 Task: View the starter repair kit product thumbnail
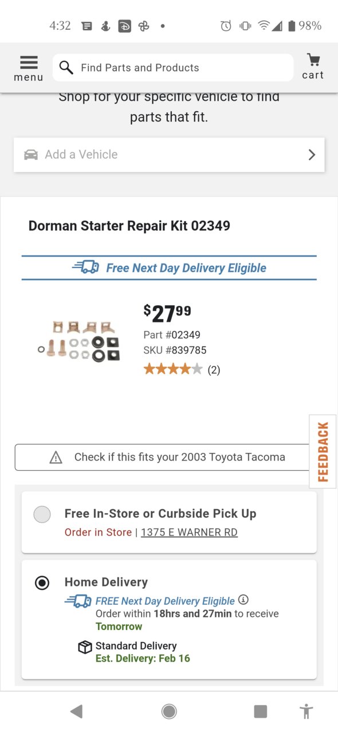pos(79,342)
